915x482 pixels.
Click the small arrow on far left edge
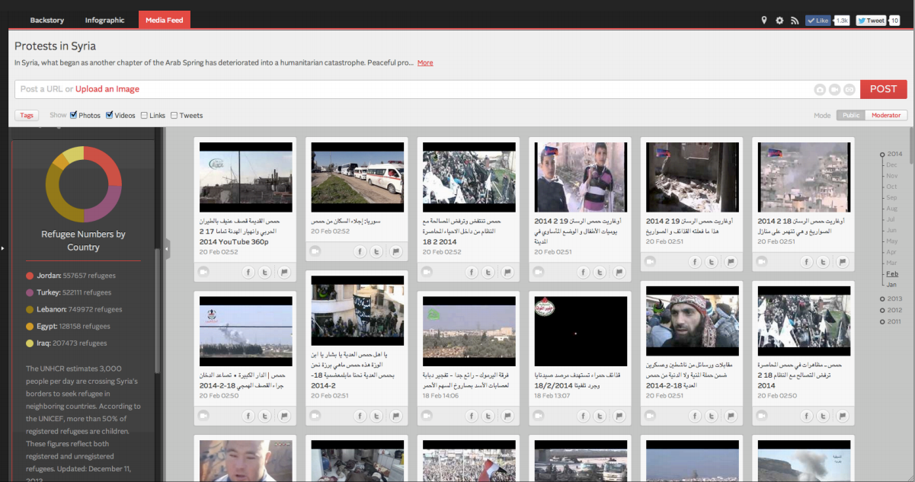pos(3,247)
